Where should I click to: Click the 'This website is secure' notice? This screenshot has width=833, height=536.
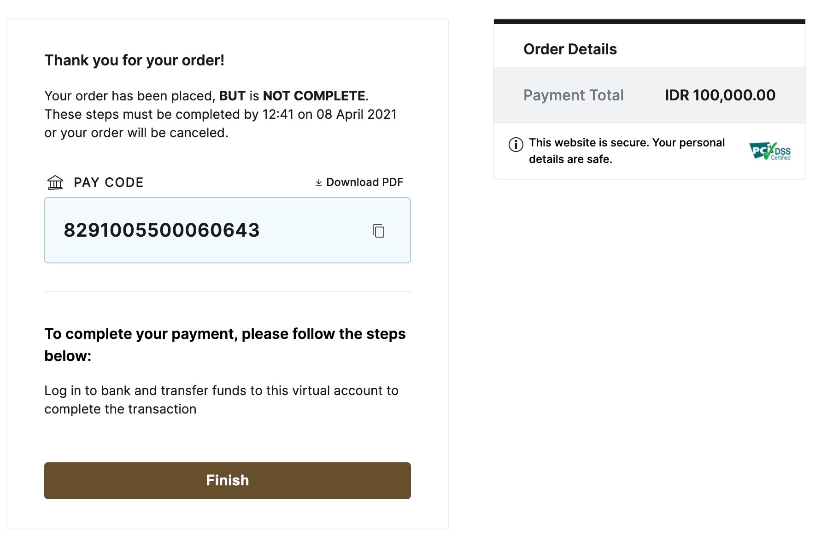point(627,143)
